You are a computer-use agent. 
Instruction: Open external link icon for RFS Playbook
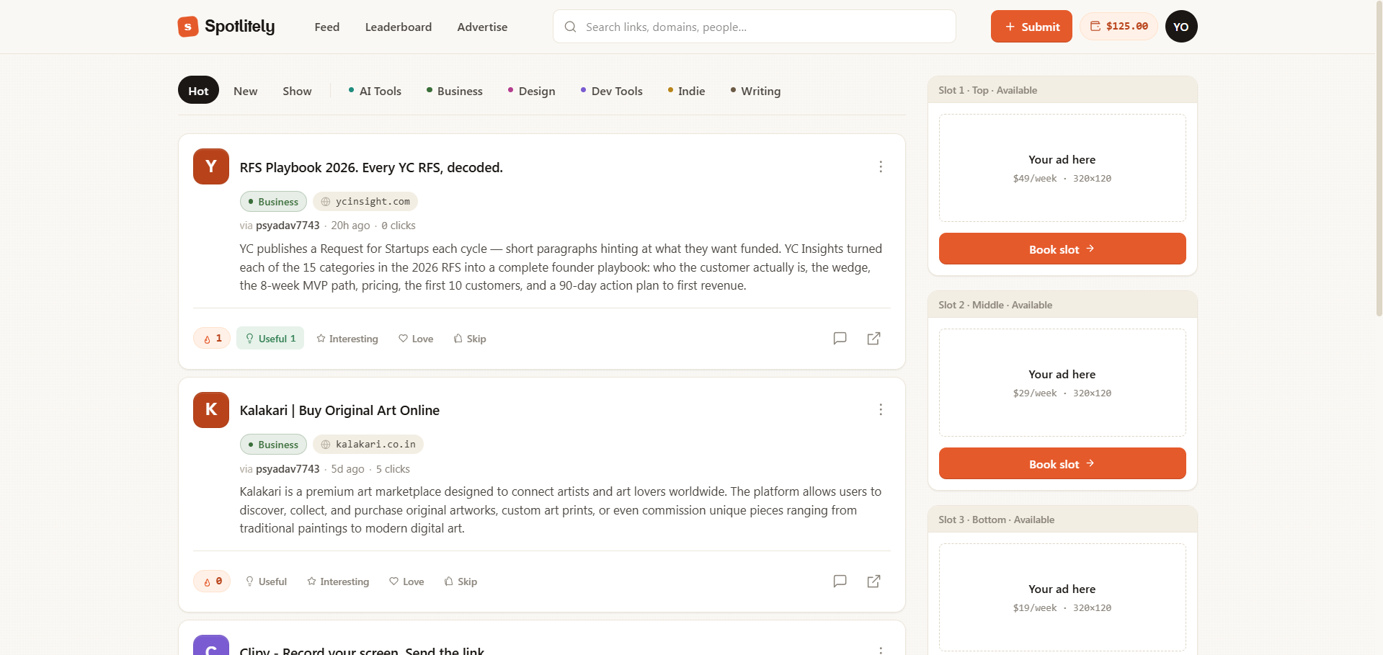coord(873,339)
